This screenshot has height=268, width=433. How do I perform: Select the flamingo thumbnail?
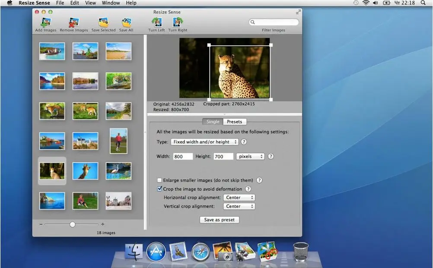[x=118, y=171]
